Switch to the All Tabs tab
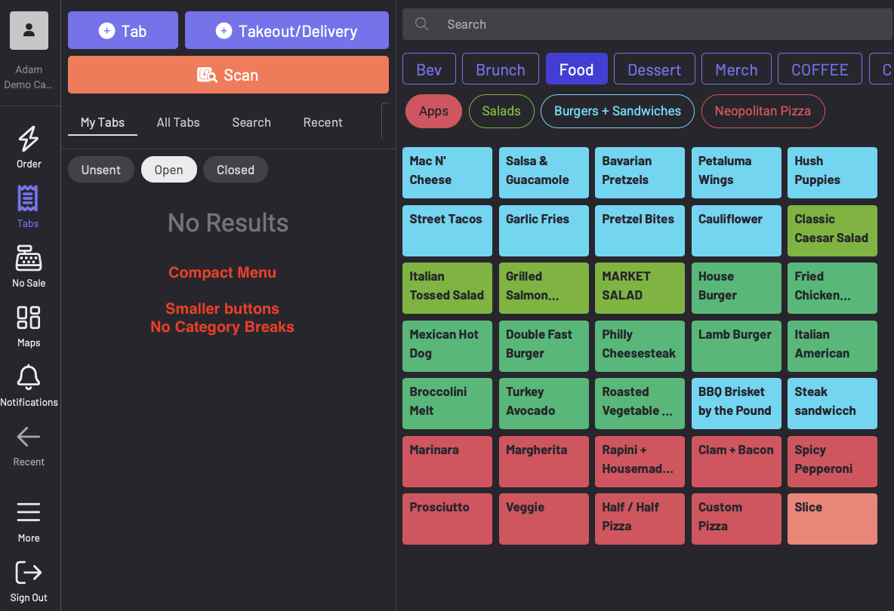Image resolution: width=894 pixels, height=611 pixels. [178, 122]
